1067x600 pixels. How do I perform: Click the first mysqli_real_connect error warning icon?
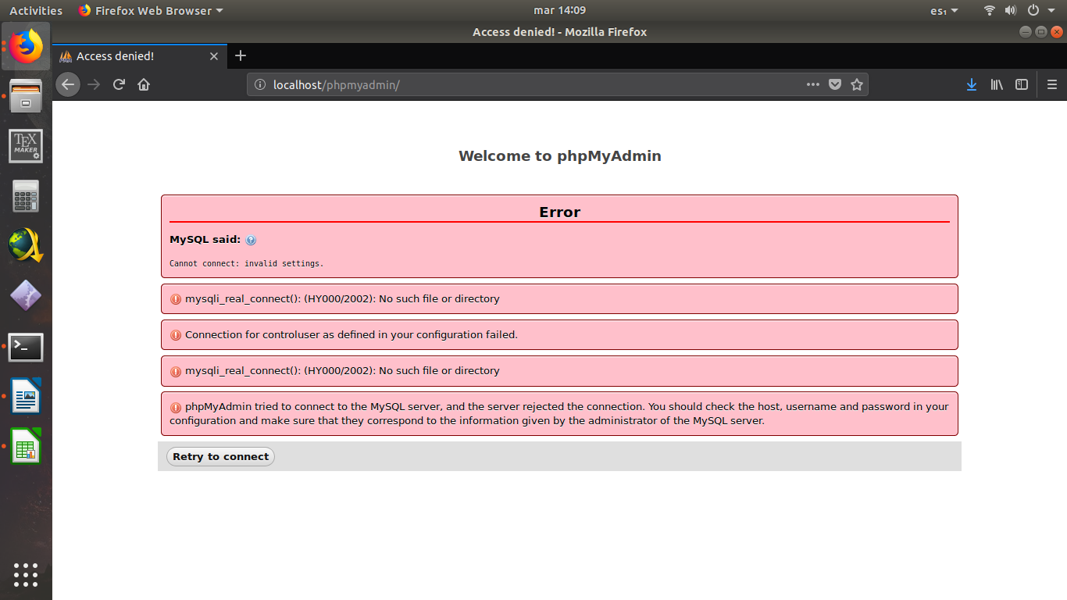coord(176,299)
